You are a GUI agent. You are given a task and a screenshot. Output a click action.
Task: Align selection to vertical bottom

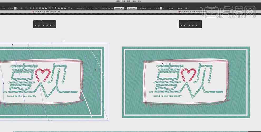[46, 8]
